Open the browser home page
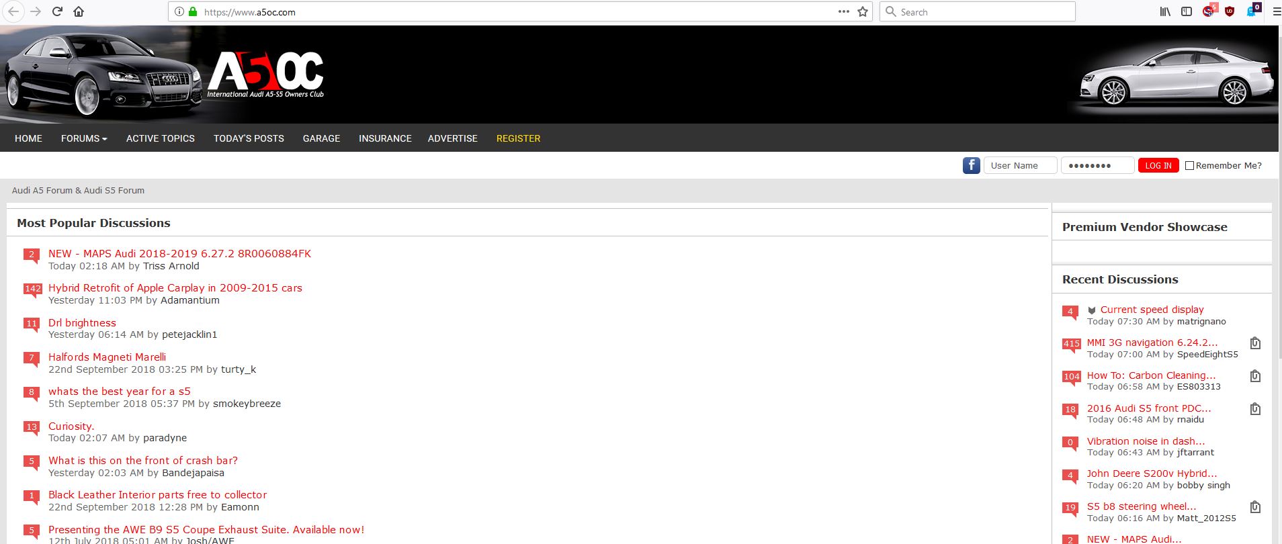This screenshot has height=544, width=1282. click(x=79, y=11)
